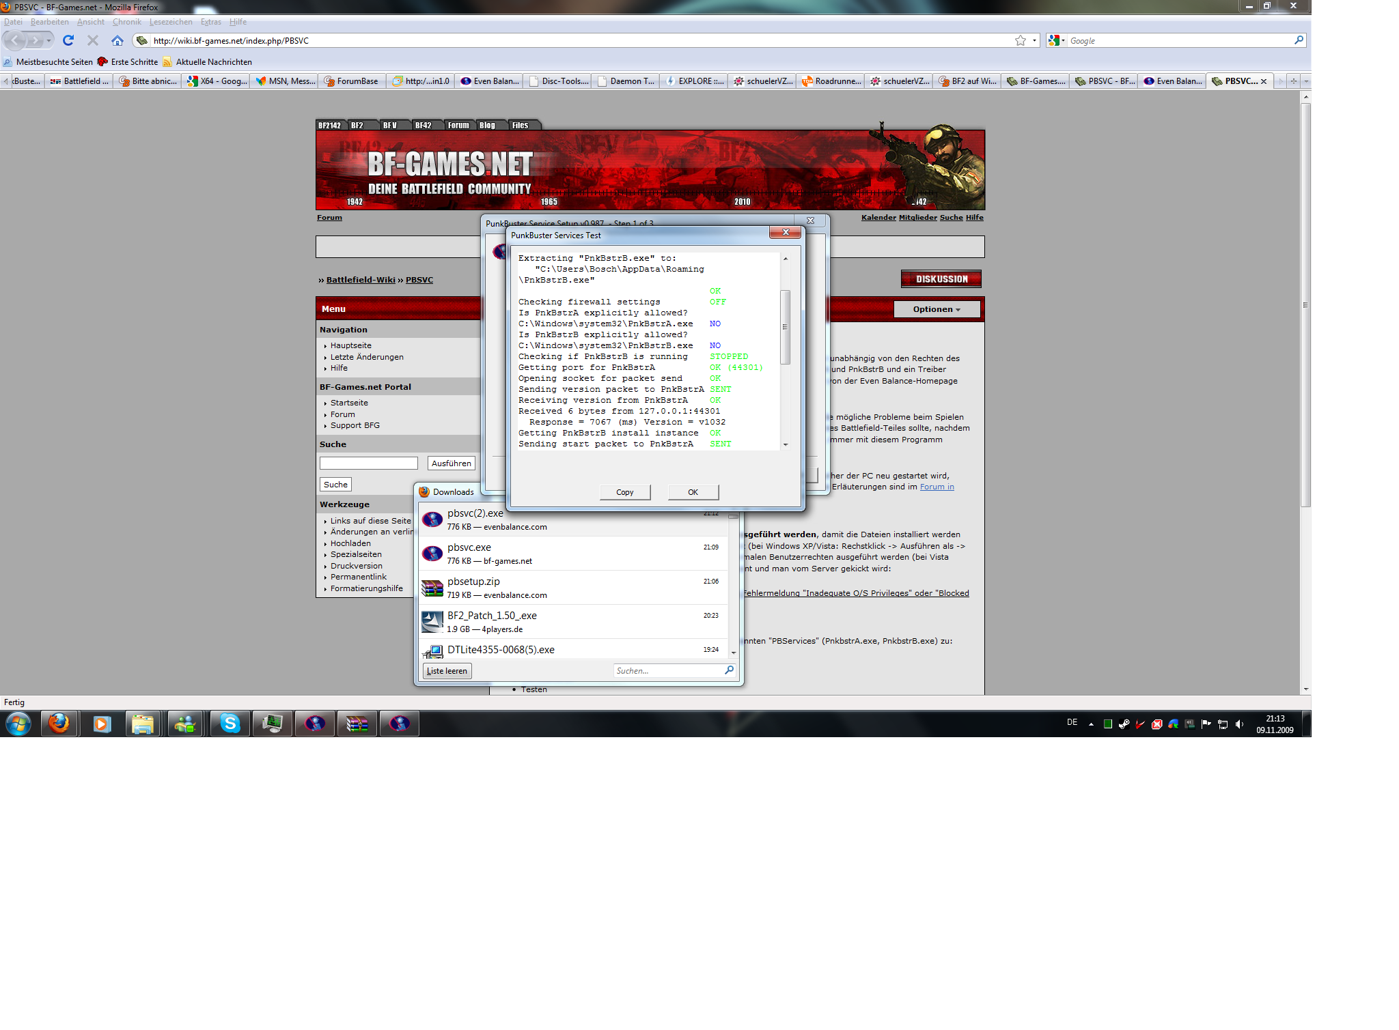Show hidden system tray icons arrow
Image resolution: width=1399 pixels, height=1030 pixels.
1091,724
